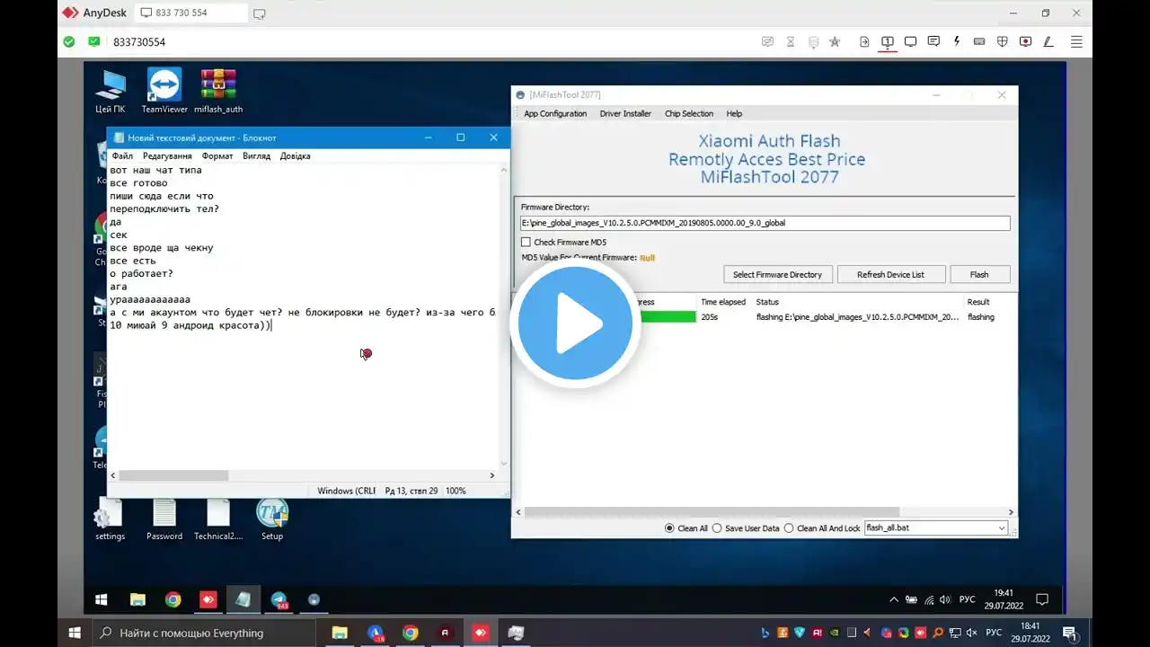
Task: Open the AnyDesk whiteboard pen icon
Action: pos(1048,41)
